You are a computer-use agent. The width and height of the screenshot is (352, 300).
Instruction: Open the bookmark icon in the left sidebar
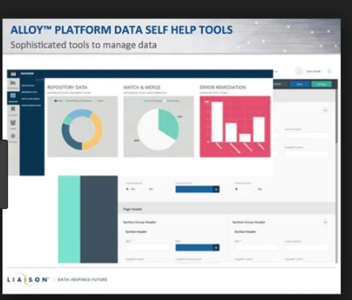tap(13, 109)
